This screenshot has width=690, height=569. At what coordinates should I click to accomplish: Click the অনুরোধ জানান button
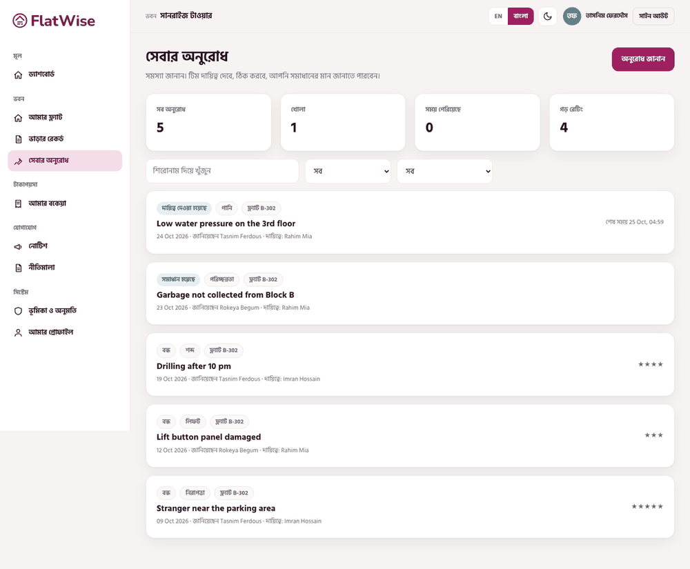tap(643, 59)
